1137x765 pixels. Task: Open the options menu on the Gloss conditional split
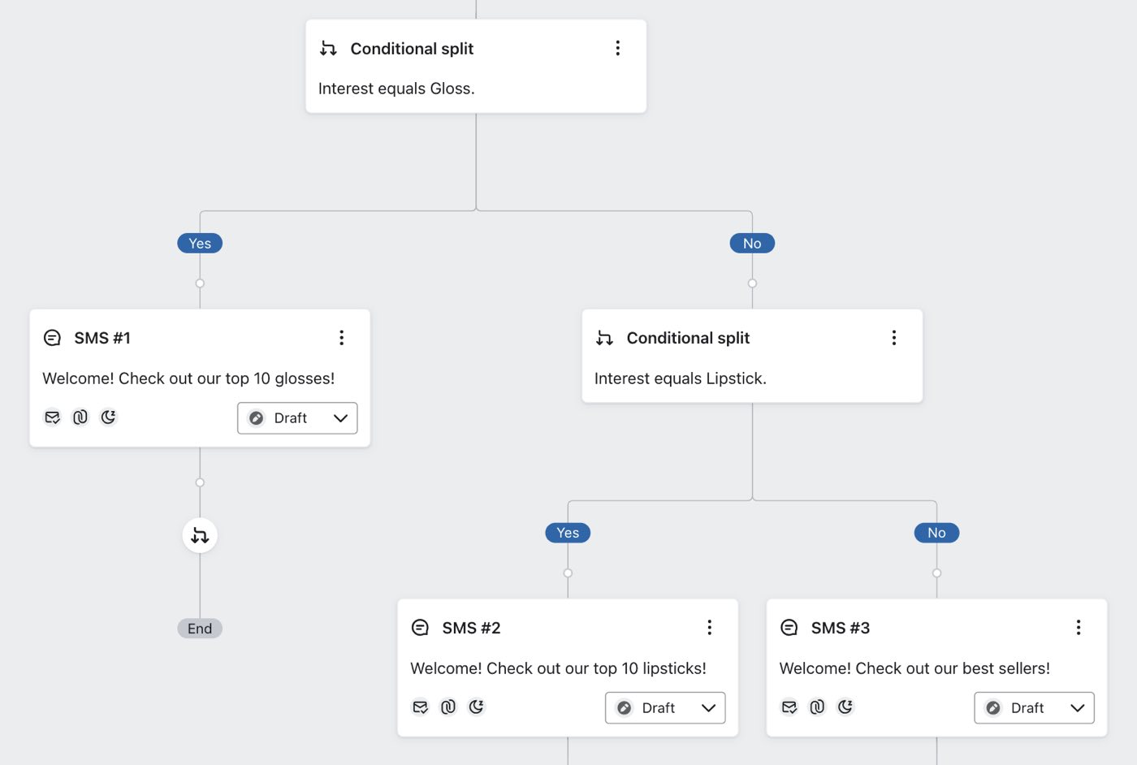(x=618, y=48)
